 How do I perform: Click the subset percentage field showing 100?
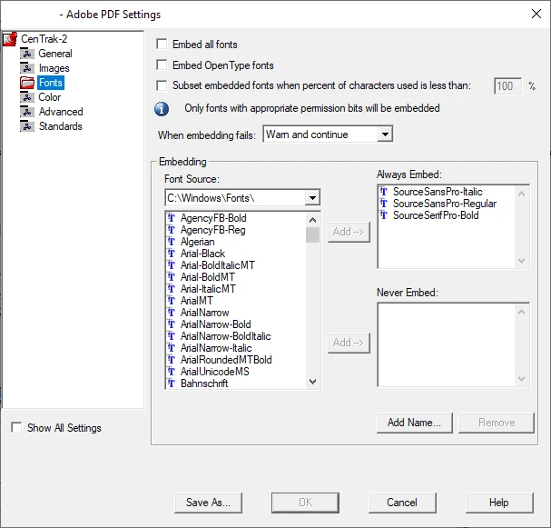tap(507, 86)
